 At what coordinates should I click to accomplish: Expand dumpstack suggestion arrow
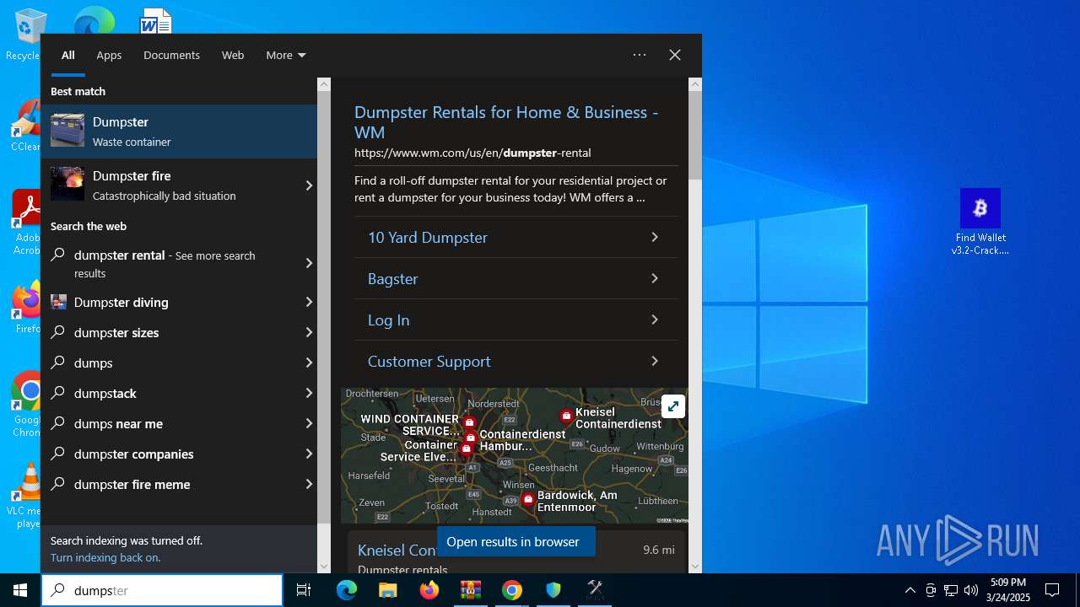309,393
